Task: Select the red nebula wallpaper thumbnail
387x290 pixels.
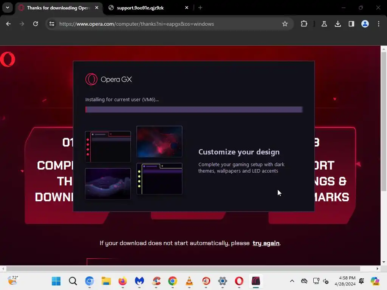Action: point(159,142)
